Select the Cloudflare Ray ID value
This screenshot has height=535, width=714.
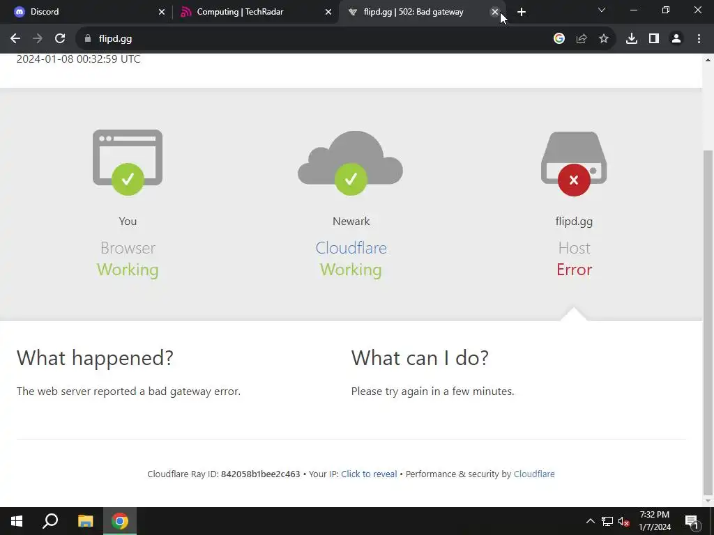click(261, 474)
